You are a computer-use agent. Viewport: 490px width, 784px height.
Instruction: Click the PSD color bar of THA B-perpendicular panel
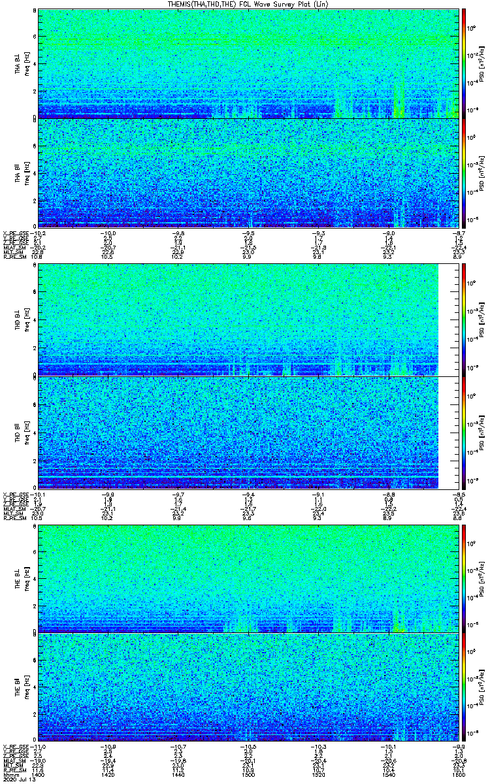point(465,63)
